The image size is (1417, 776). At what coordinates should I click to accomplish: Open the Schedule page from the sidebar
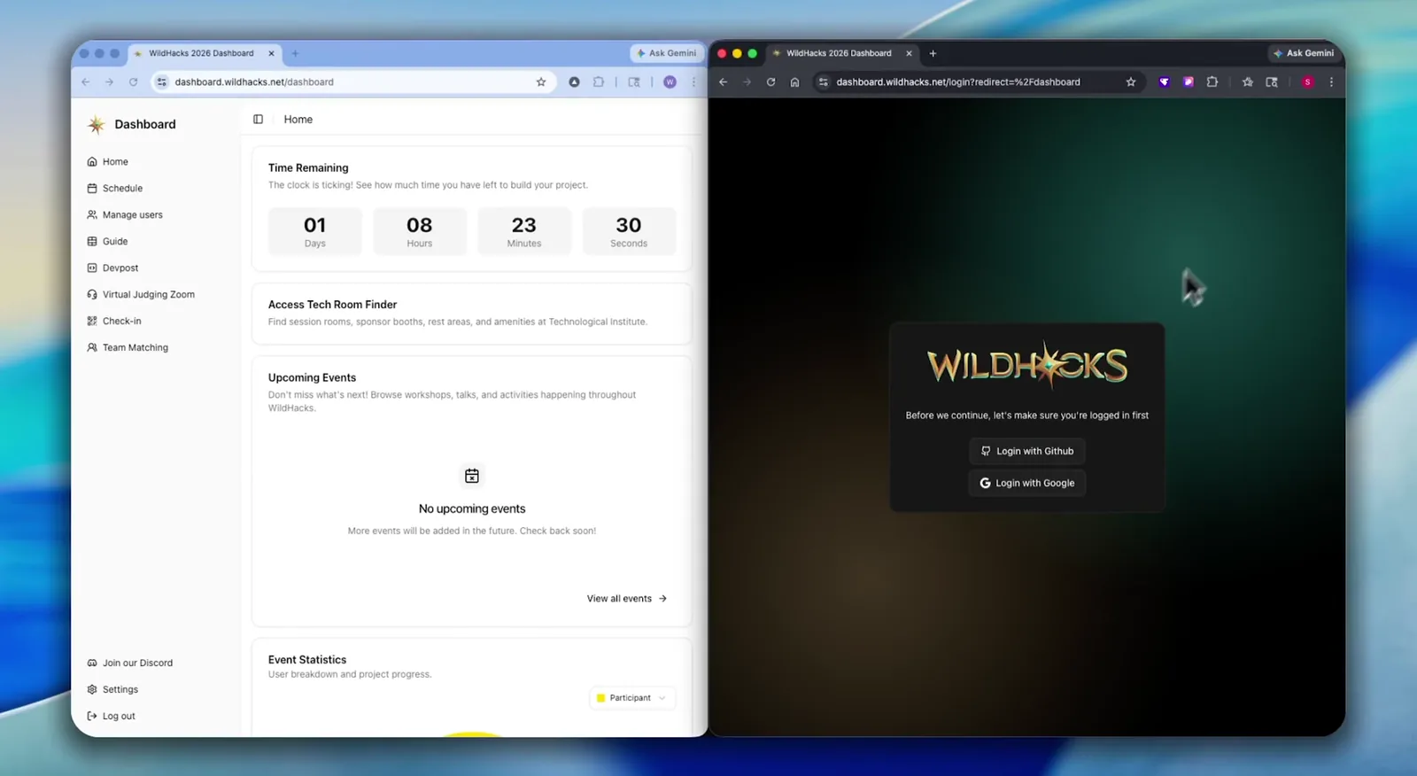pyautogui.click(x=115, y=188)
